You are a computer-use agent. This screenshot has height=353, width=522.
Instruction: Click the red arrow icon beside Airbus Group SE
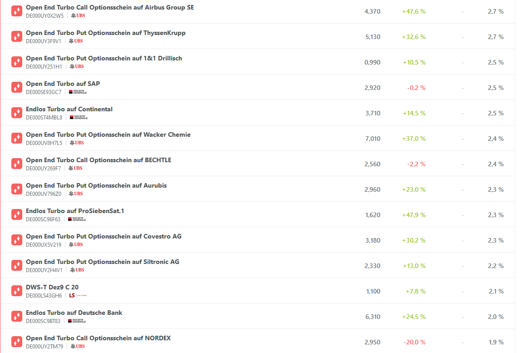point(17,11)
